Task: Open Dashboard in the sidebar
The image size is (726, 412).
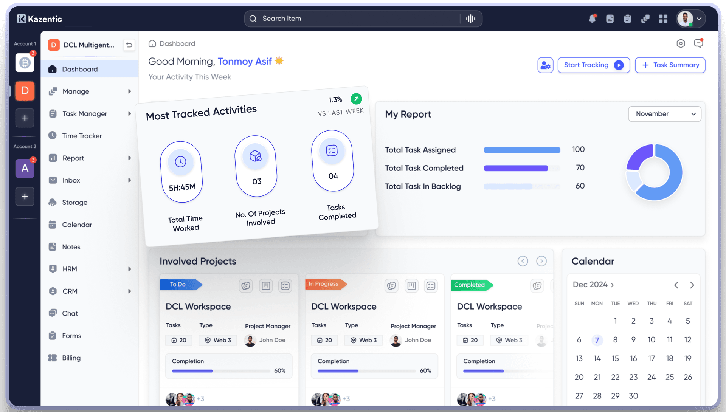Action: 90,69
